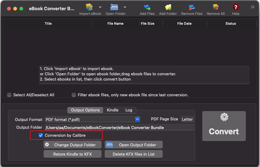The image size is (260, 167).
Task: Click the Open Folder toolbar icon
Action: (114, 7)
